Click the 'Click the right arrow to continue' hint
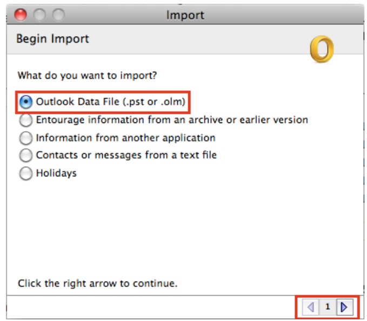Viewport: 367px width, 321px height. [x=97, y=283]
